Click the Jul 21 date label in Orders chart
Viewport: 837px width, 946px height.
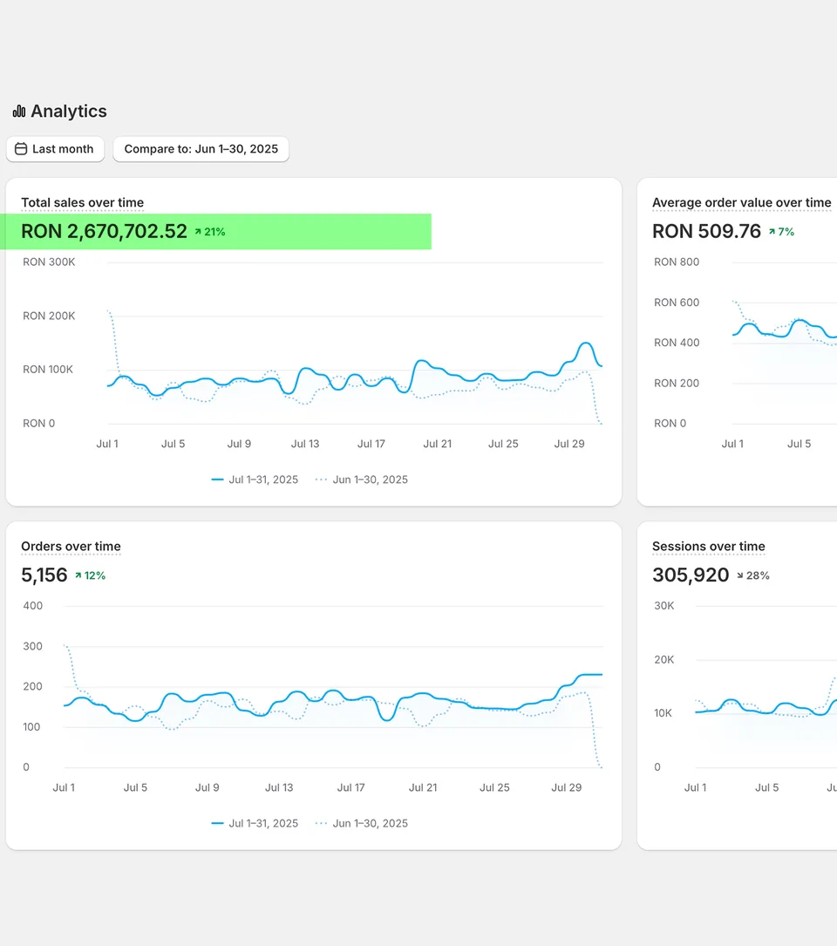pos(423,788)
